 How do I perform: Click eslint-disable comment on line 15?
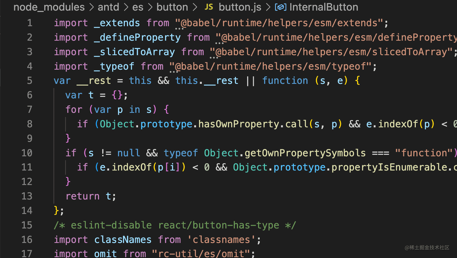click(x=175, y=225)
